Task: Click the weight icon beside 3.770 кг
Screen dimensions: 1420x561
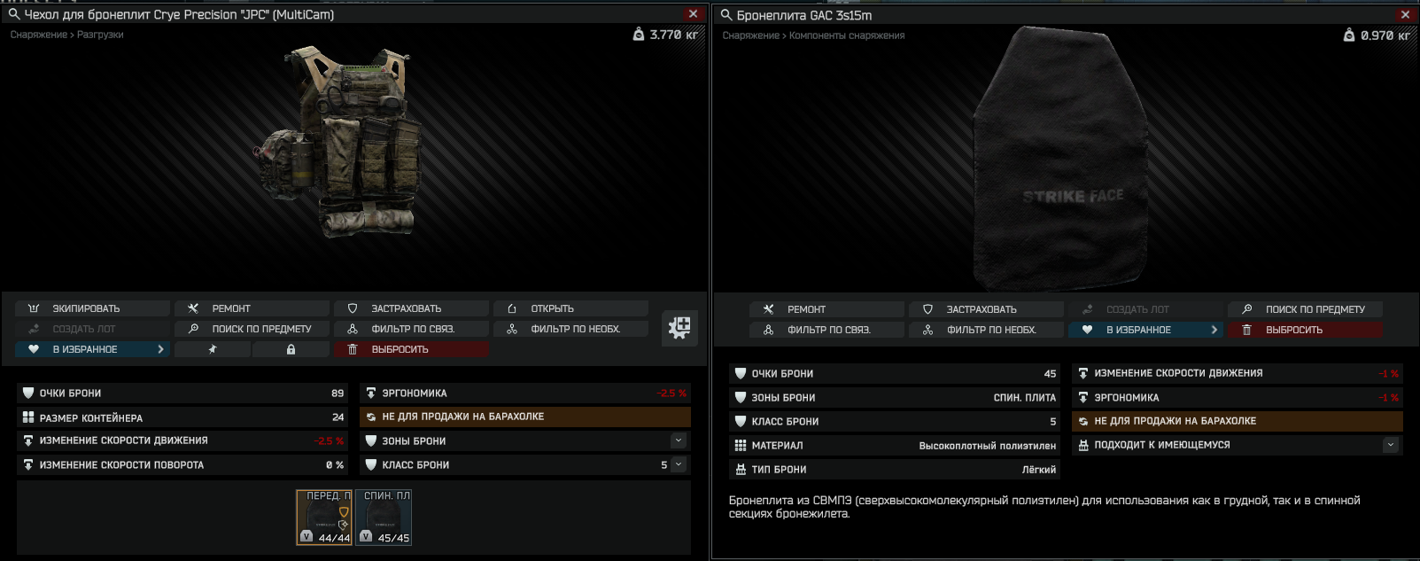Action: pyautogui.click(x=639, y=35)
